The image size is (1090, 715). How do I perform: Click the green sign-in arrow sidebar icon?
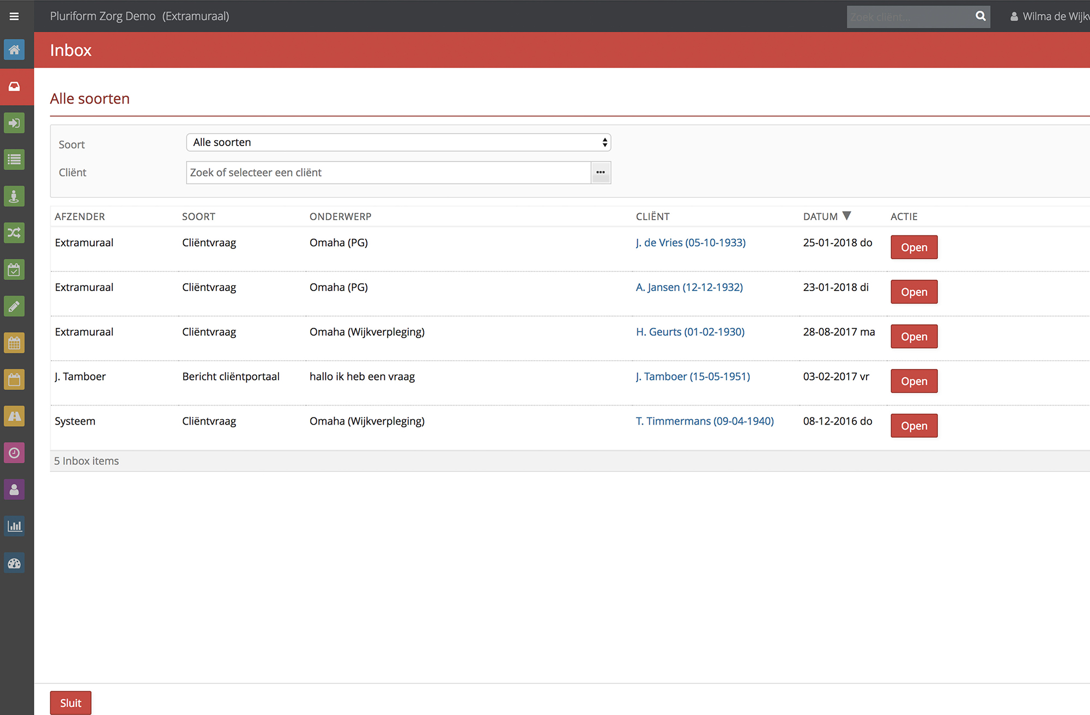point(14,123)
